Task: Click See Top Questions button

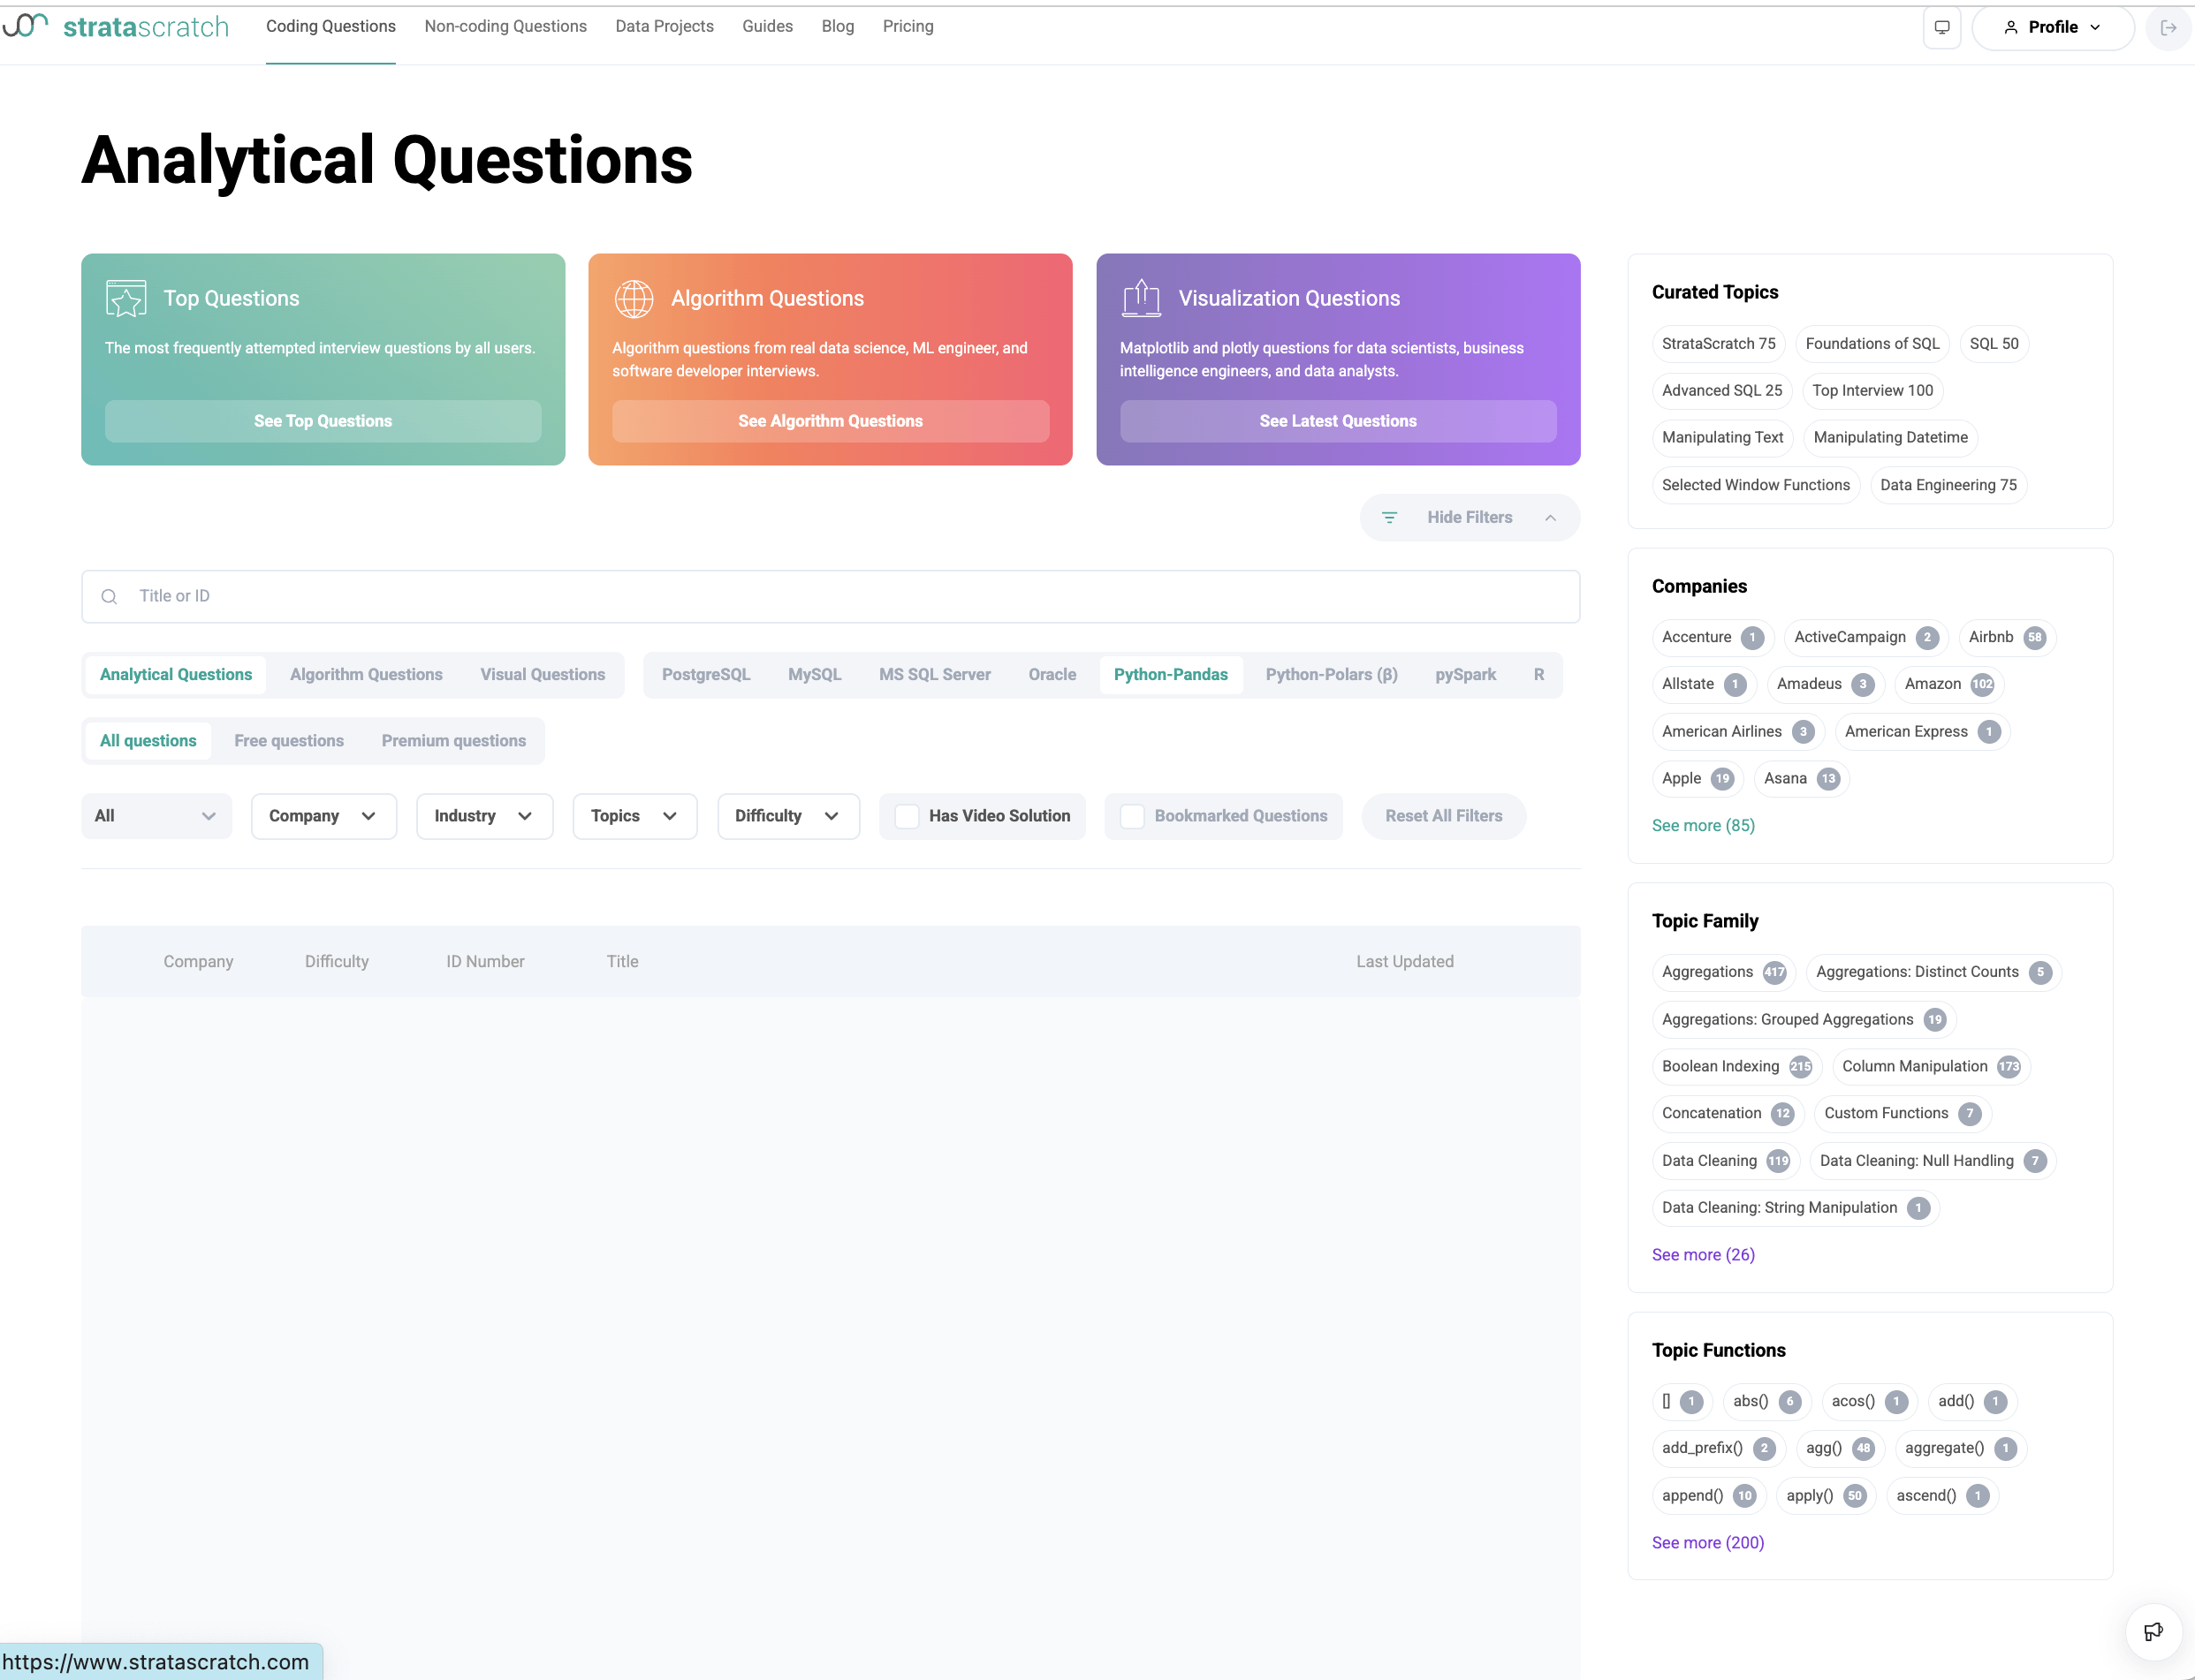Action: click(x=323, y=421)
